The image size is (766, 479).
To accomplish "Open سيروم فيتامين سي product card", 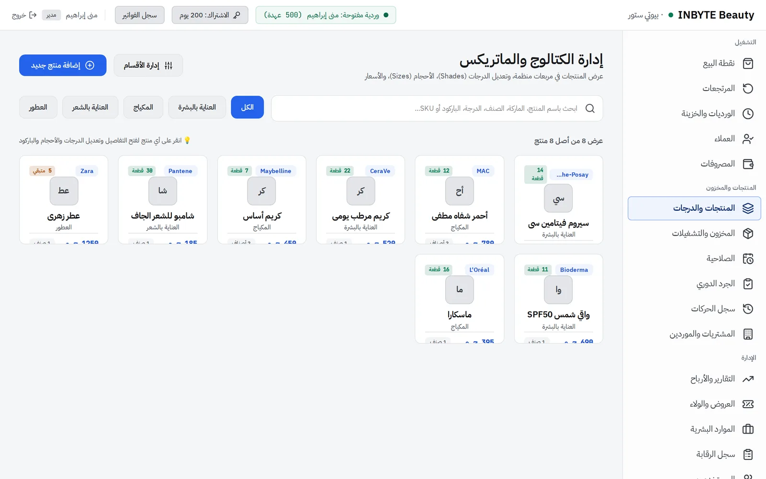I will pyautogui.click(x=558, y=200).
